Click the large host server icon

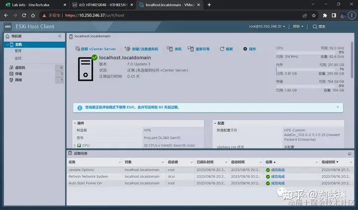point(86,69)
